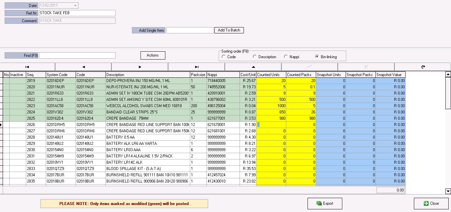Click the grid vertical scrollbar thumb
Screen dimensions: 451x212
[448, 93]
